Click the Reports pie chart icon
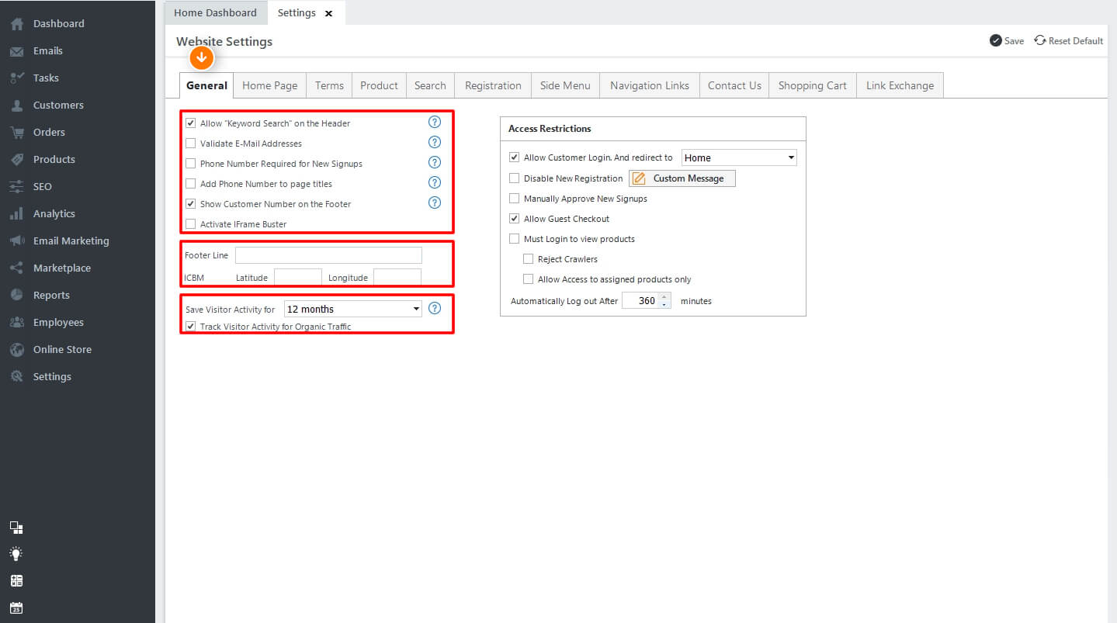Image resolution: width=1117 pixels, height=623 pixels. [x=16, y=296]
